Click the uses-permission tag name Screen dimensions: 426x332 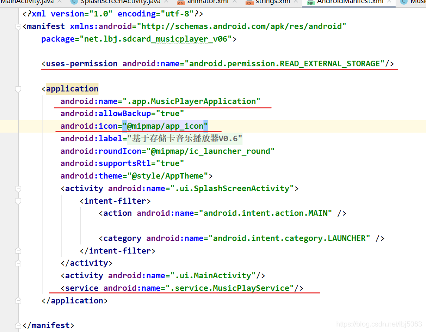coord(82,64)
